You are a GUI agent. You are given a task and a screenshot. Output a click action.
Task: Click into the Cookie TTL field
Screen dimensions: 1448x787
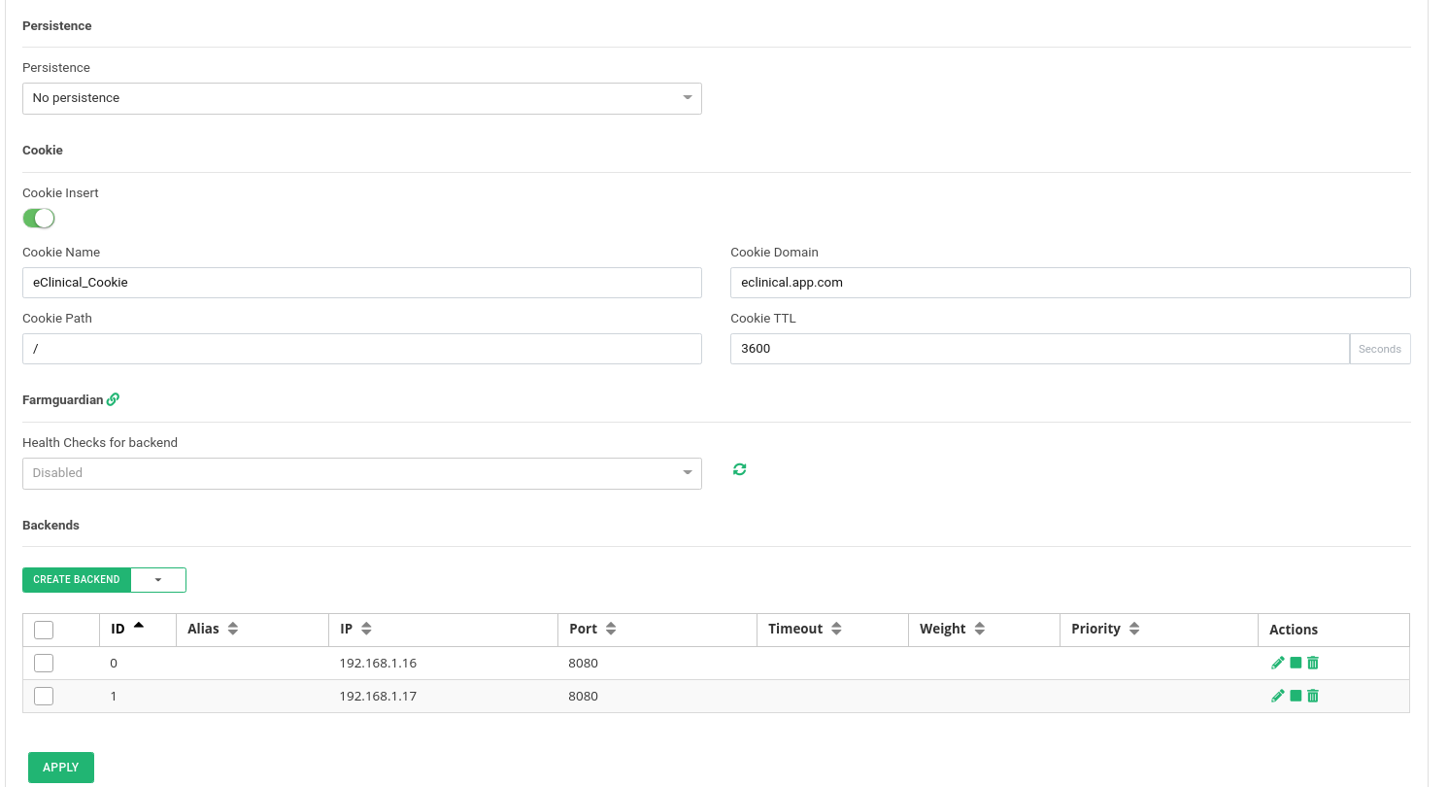tap(1039, 349)
